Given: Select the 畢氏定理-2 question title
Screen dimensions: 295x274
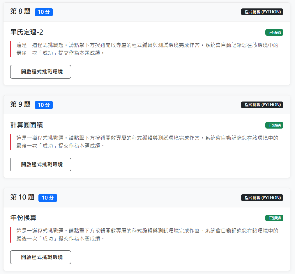Looking at the screenshot, I should tap(27, 32).
